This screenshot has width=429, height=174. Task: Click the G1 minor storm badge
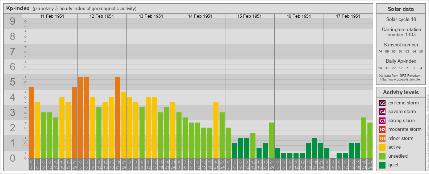pos(382,138)
